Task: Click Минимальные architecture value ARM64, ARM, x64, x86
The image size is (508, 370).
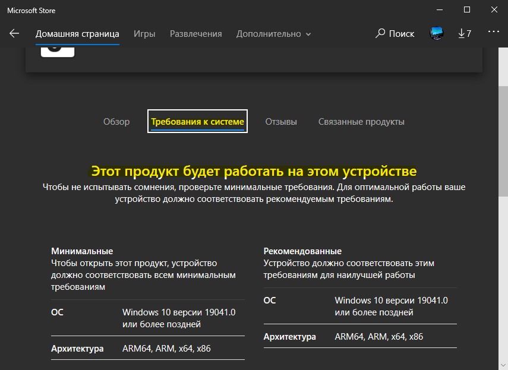Action: (166, 349)
